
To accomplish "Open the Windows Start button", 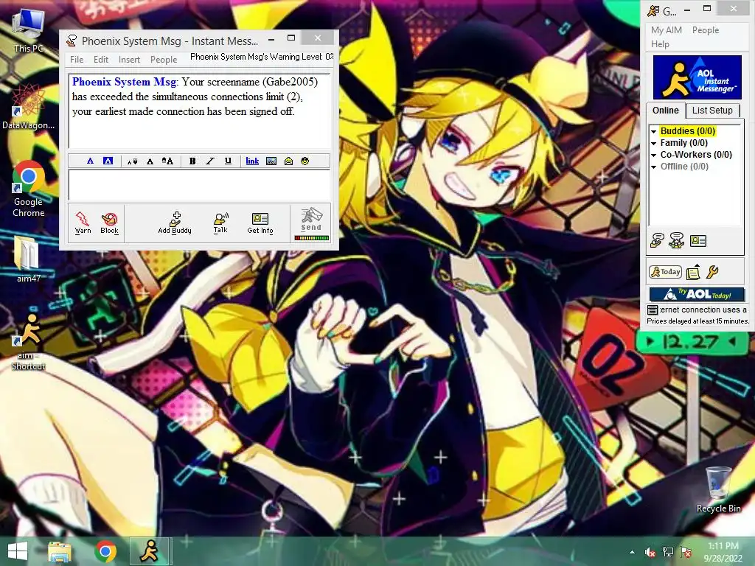I will (x=18, y=551).
